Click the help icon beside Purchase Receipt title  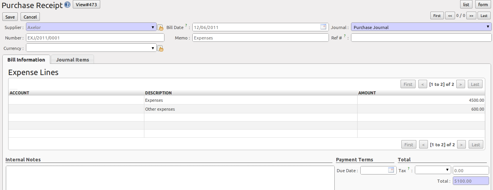67,5
